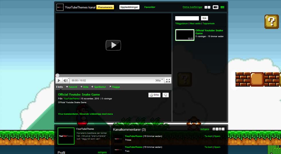Viewport: 281px width, 154px height.
Task: Click the "00:00 / 10:02" time display
Action: coord(79,80)
